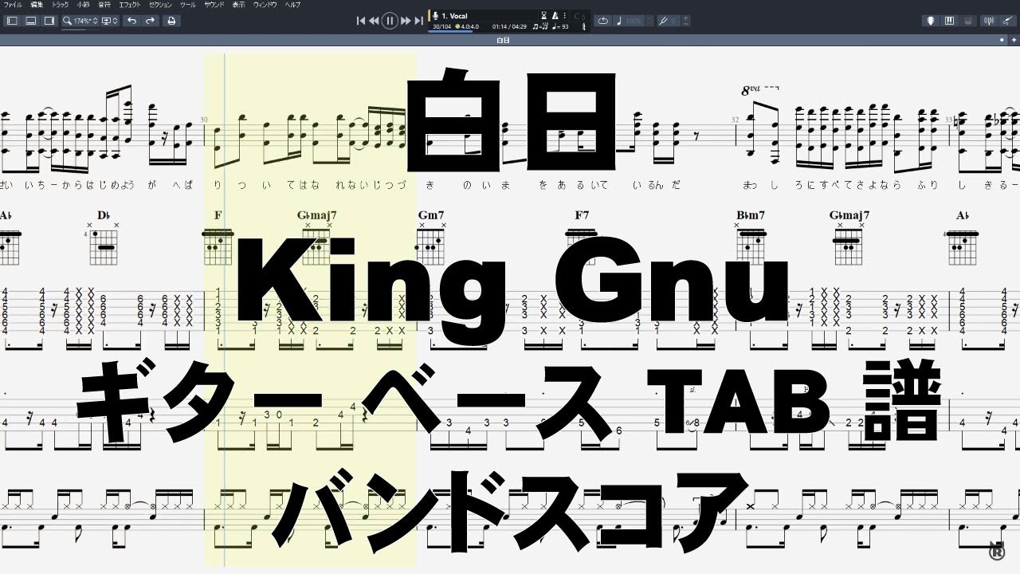Click the transposition value 0 field
The image size is (1020, 574).
tap(673, 21)
